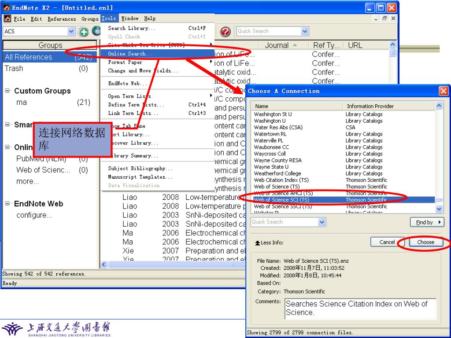Collapse details with Less Info toggle
Screen dimensions: 451x338
(269, 242)
